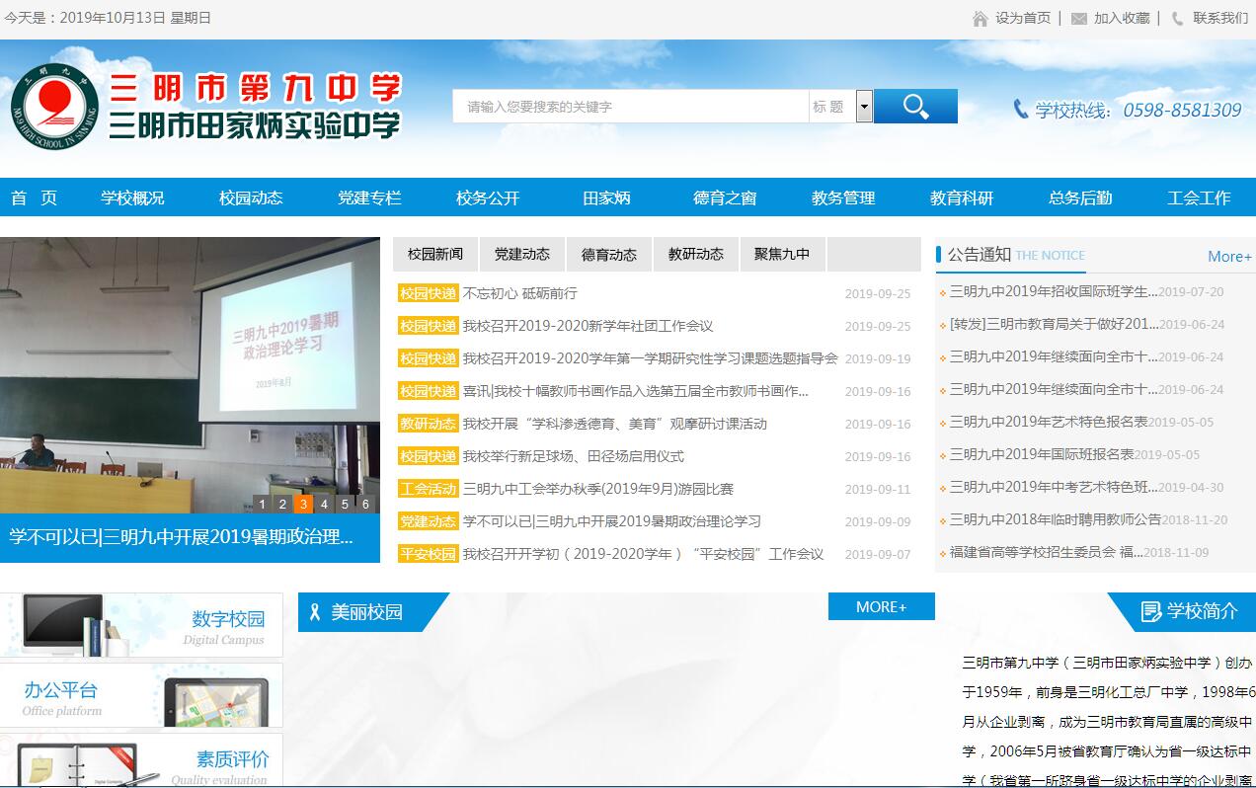Click the phone icon beside 联系我们

(x=1177, y=19)
